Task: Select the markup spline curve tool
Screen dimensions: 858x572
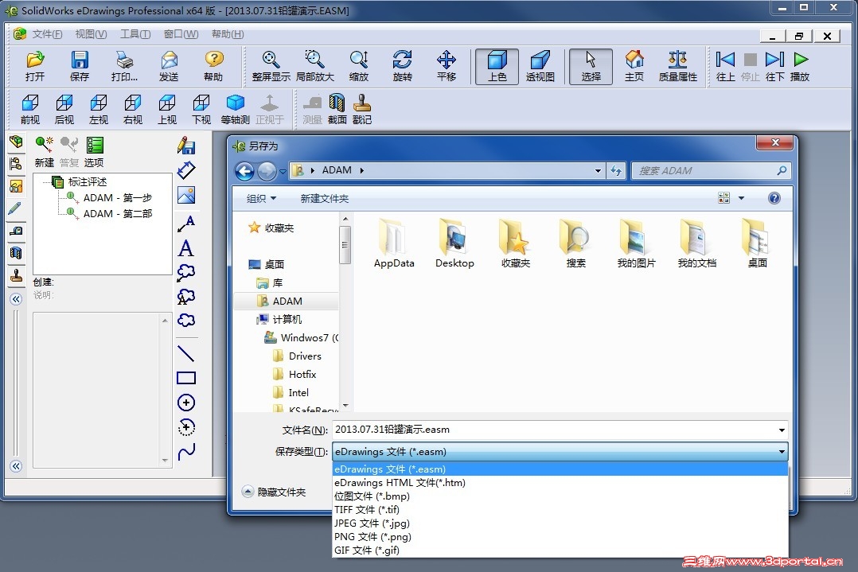Action: point(186,452)
